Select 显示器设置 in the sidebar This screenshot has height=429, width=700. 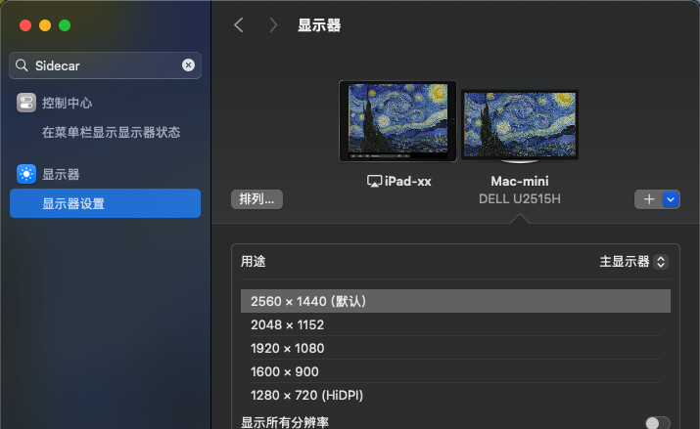click(105, 203)
